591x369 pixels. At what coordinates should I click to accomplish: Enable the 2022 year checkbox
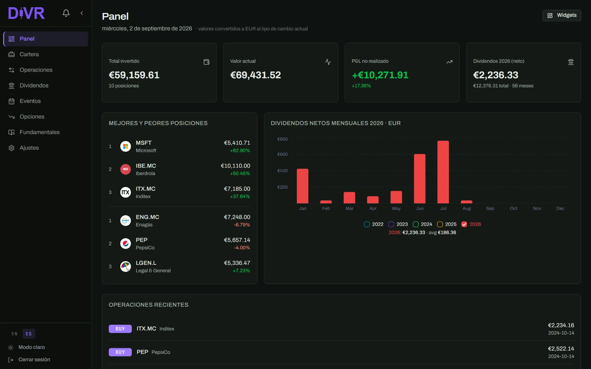[x=367, y=224]
